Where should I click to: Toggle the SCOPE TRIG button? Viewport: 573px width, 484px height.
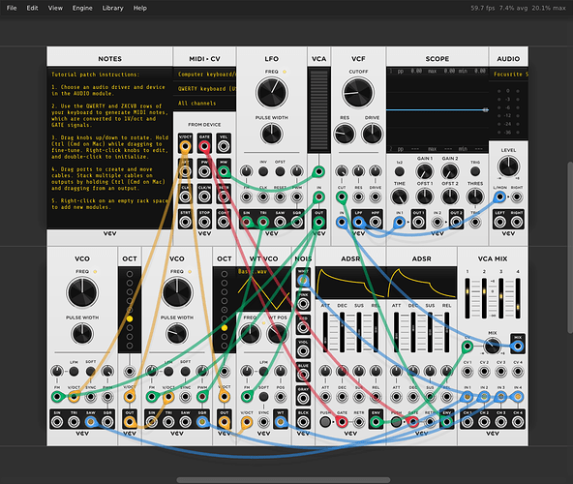(x=475, y=171)
